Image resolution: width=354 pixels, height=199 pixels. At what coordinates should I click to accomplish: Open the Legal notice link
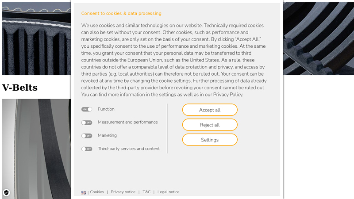click(x=168, y=192)
